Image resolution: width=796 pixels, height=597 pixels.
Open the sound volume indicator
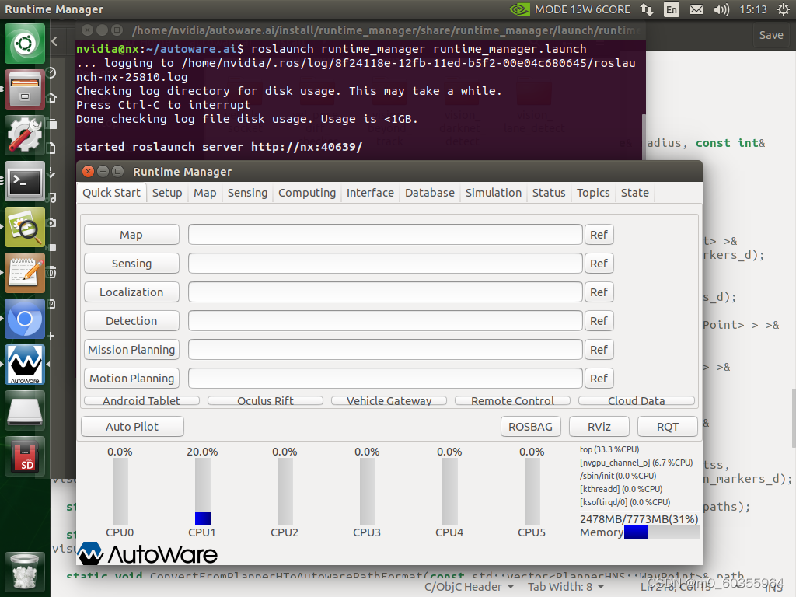(x=721, y=9)
